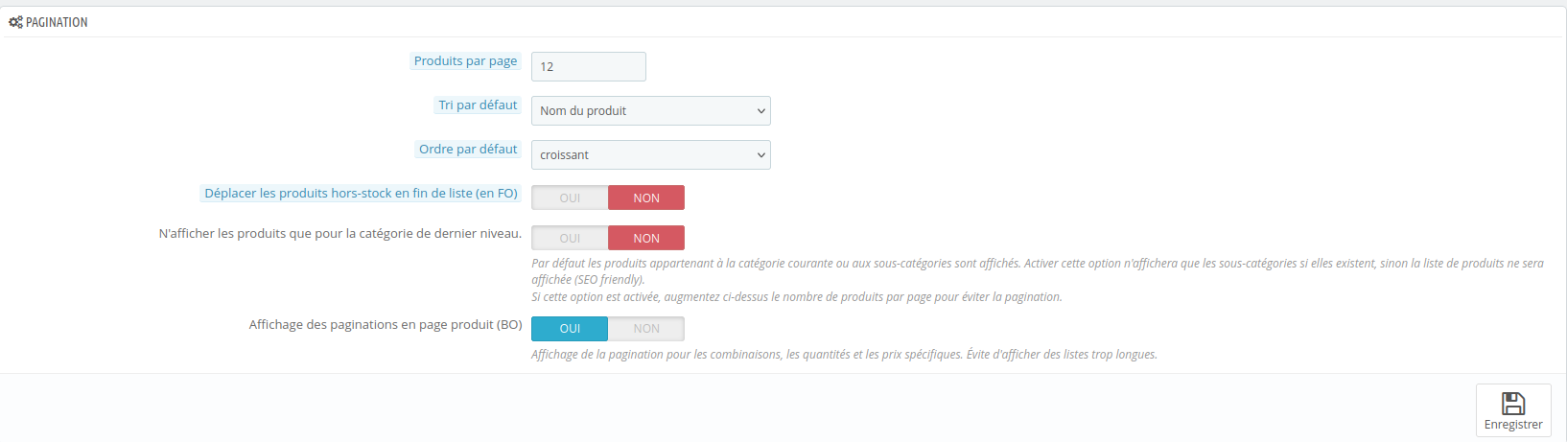The height and width of the screenshot is (442, 1567).
Task: Open the 'Nom du produit' sort dropdown
Action: click(x=650, y=110)
